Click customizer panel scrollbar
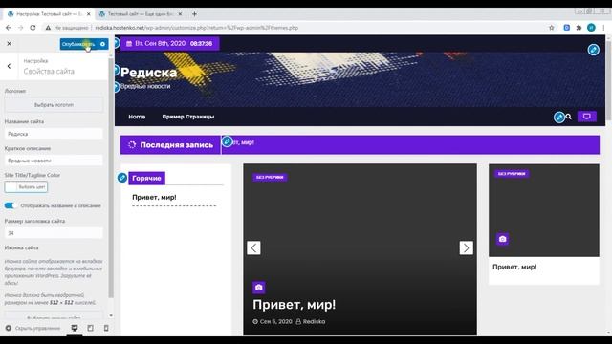Screen dimensions: 612x344 click(x=111, y=178)
